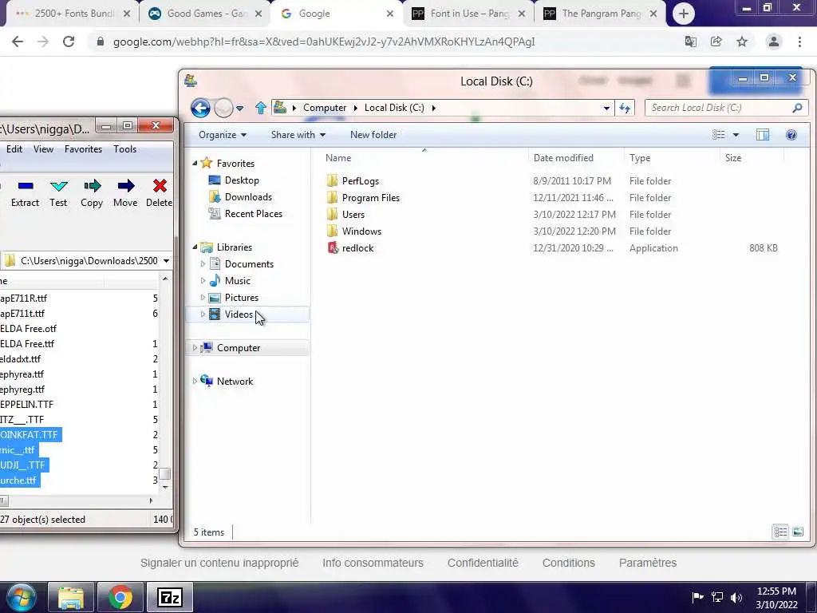Open the Tools menu in 7-Zip
Viewport: 817px width, 613px height.
click(x=125, y=149)
